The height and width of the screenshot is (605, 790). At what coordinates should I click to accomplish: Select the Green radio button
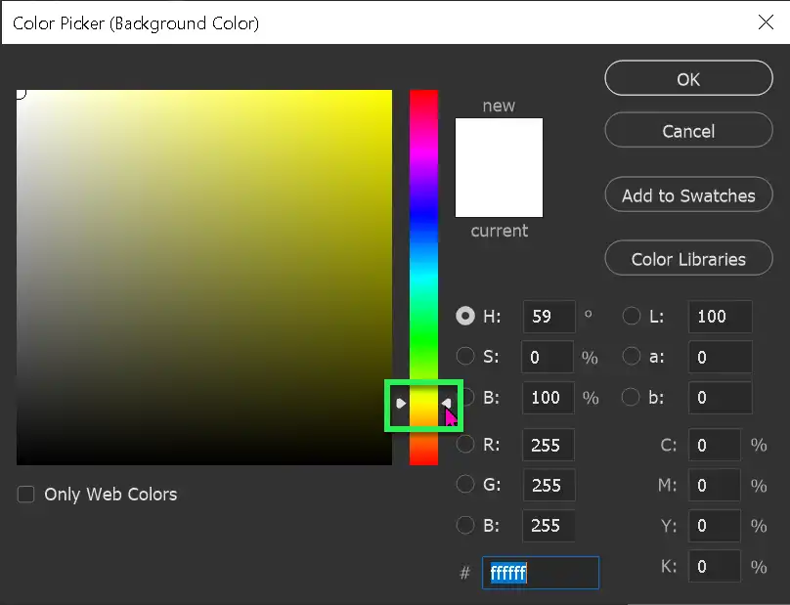coord(465,485)
